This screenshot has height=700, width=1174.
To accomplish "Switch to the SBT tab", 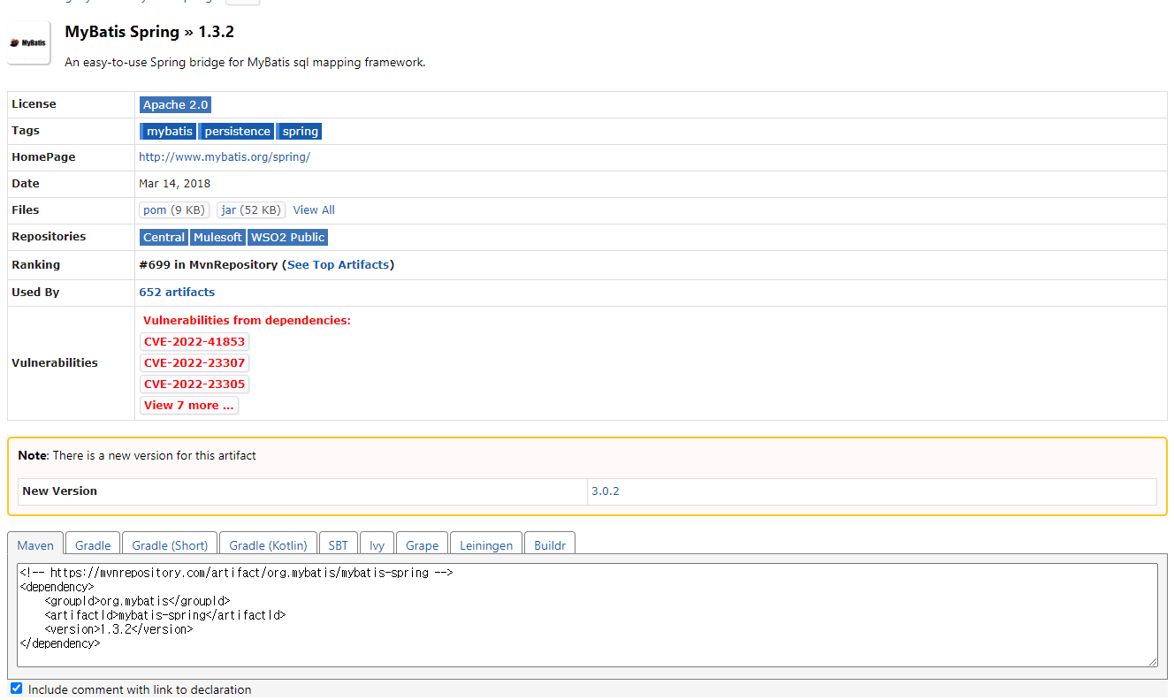I will coord(339,544).
